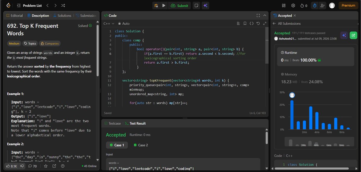Click the description panel vertical scrollbar
Image resolution: width=361 pixels, height=172 pixels.
[x=98, y=51]
